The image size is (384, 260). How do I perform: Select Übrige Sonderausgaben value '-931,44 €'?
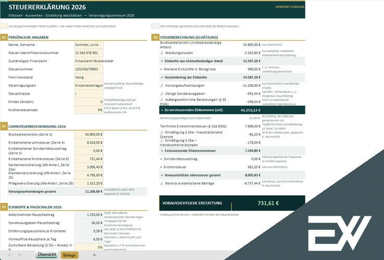pos(253,94)
